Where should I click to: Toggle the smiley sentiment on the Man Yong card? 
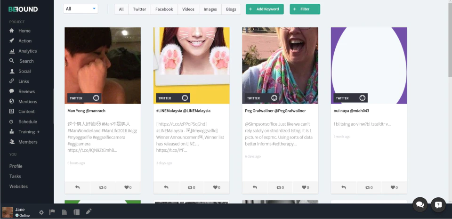(96, 98)
